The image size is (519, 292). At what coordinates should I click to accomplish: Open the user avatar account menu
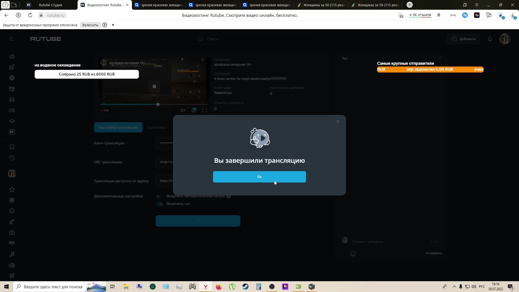(505, 39)
